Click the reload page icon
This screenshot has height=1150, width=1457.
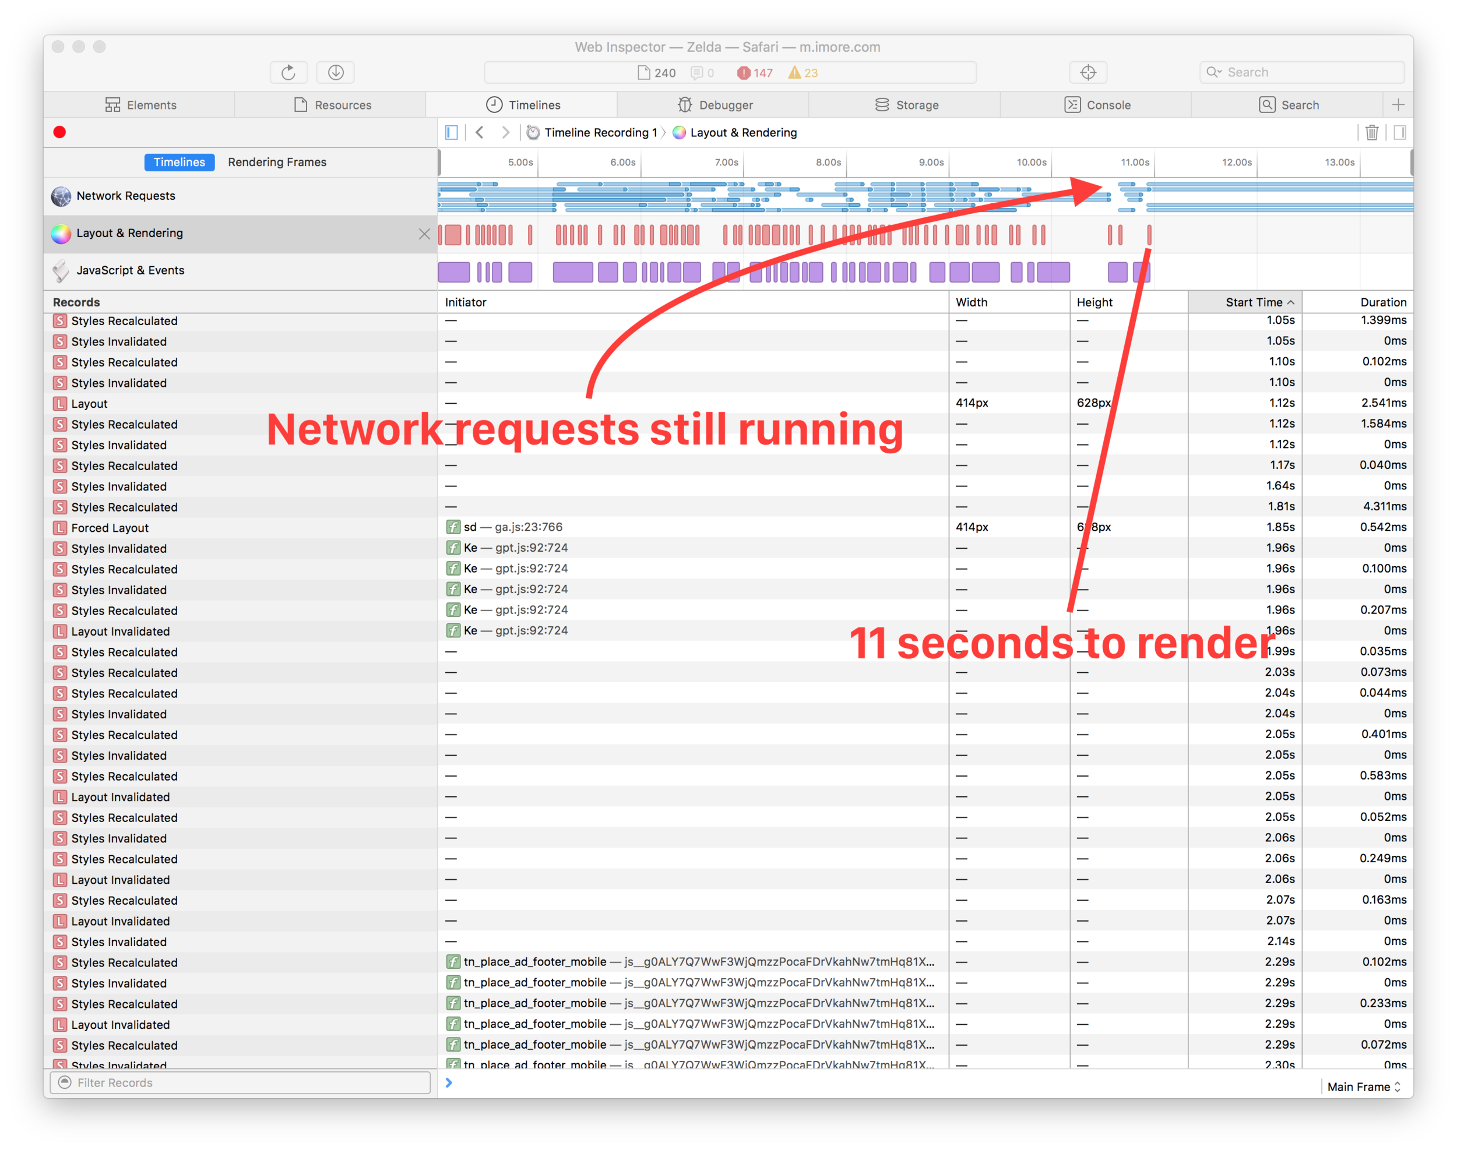pyautogui.click(x=288, y=72)
